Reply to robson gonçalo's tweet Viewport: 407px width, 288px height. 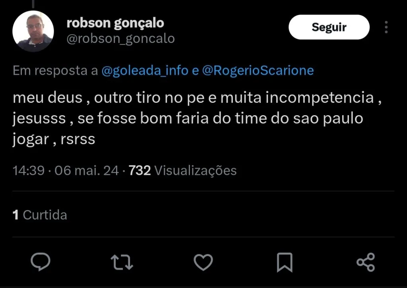(x=41, y=263)
